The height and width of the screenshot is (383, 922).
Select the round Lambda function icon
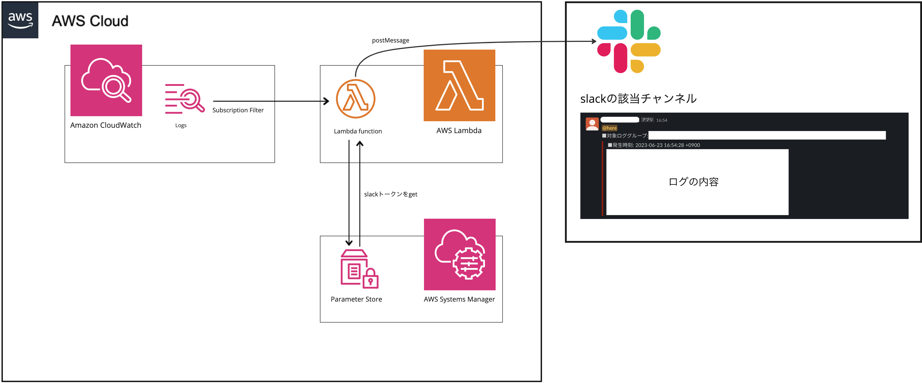[355, 99]
